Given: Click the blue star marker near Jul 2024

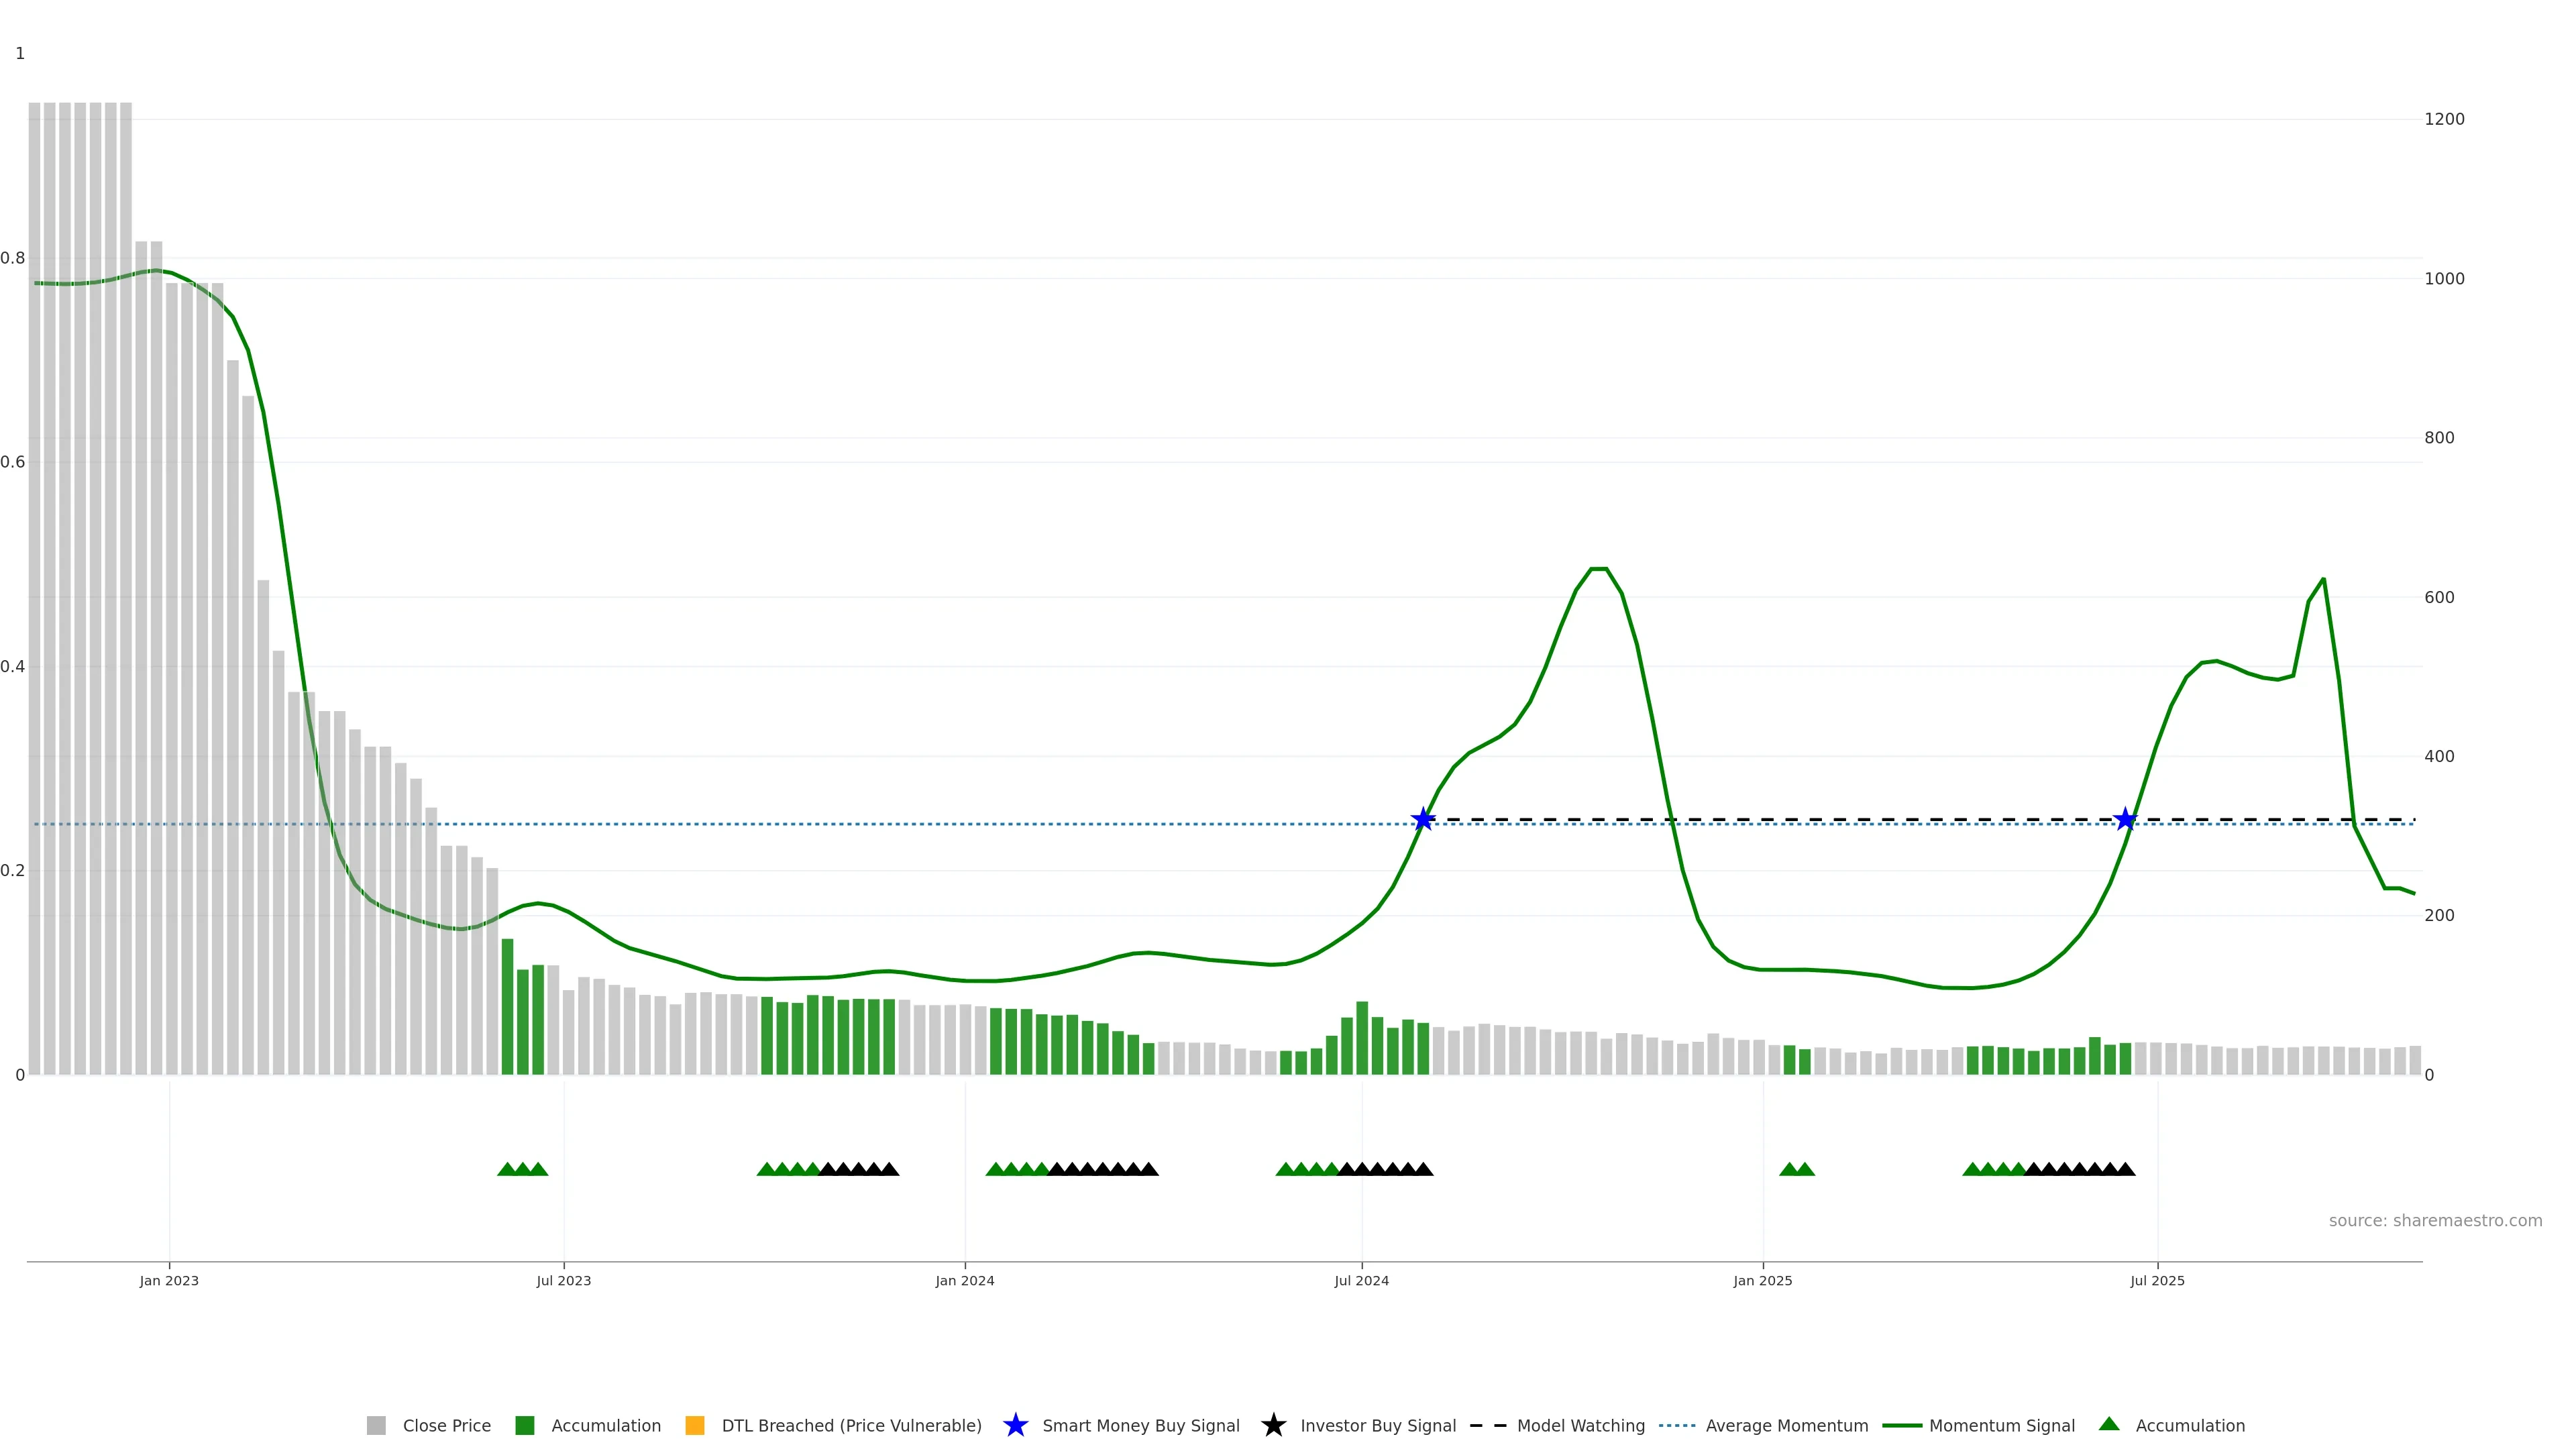Looking at the screenshot, I should coord(1423,820).
